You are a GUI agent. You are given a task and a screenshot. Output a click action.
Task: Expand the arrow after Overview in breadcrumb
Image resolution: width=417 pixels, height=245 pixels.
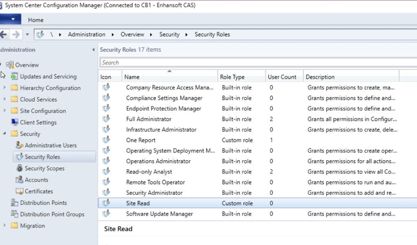(x=151, y=35)
